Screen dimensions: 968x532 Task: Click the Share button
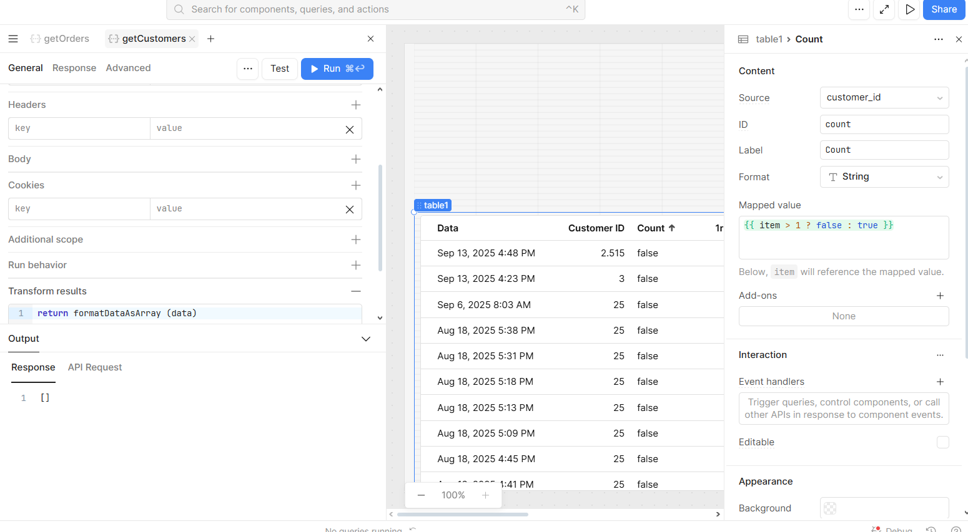point(943,9)
